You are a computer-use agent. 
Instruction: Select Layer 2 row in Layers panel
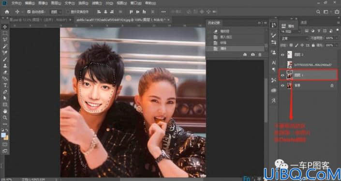[x=309, y=55]
